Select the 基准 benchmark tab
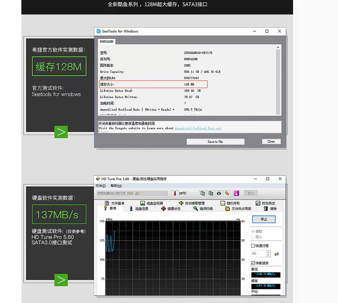The width and height of the screenshot is (338, 303). tap(110, 209)
